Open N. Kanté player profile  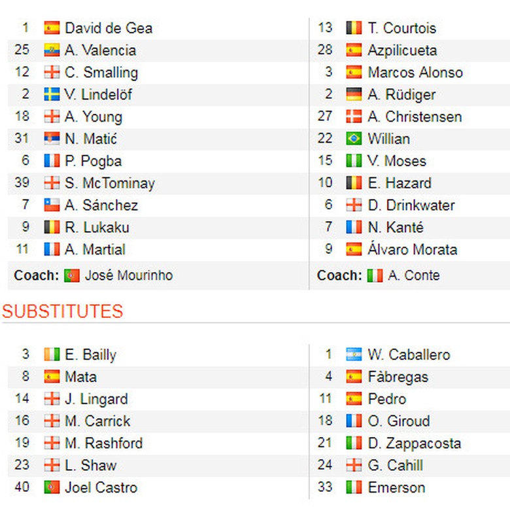point(395,228)
